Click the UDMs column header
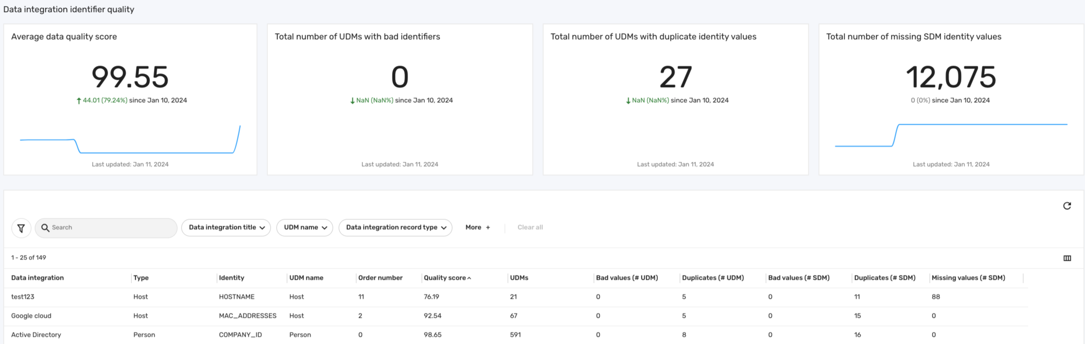 (519, 278)
